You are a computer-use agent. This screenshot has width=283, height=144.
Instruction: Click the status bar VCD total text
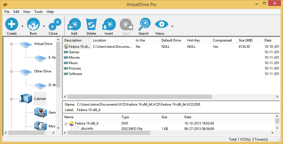[x=248, y=139]
